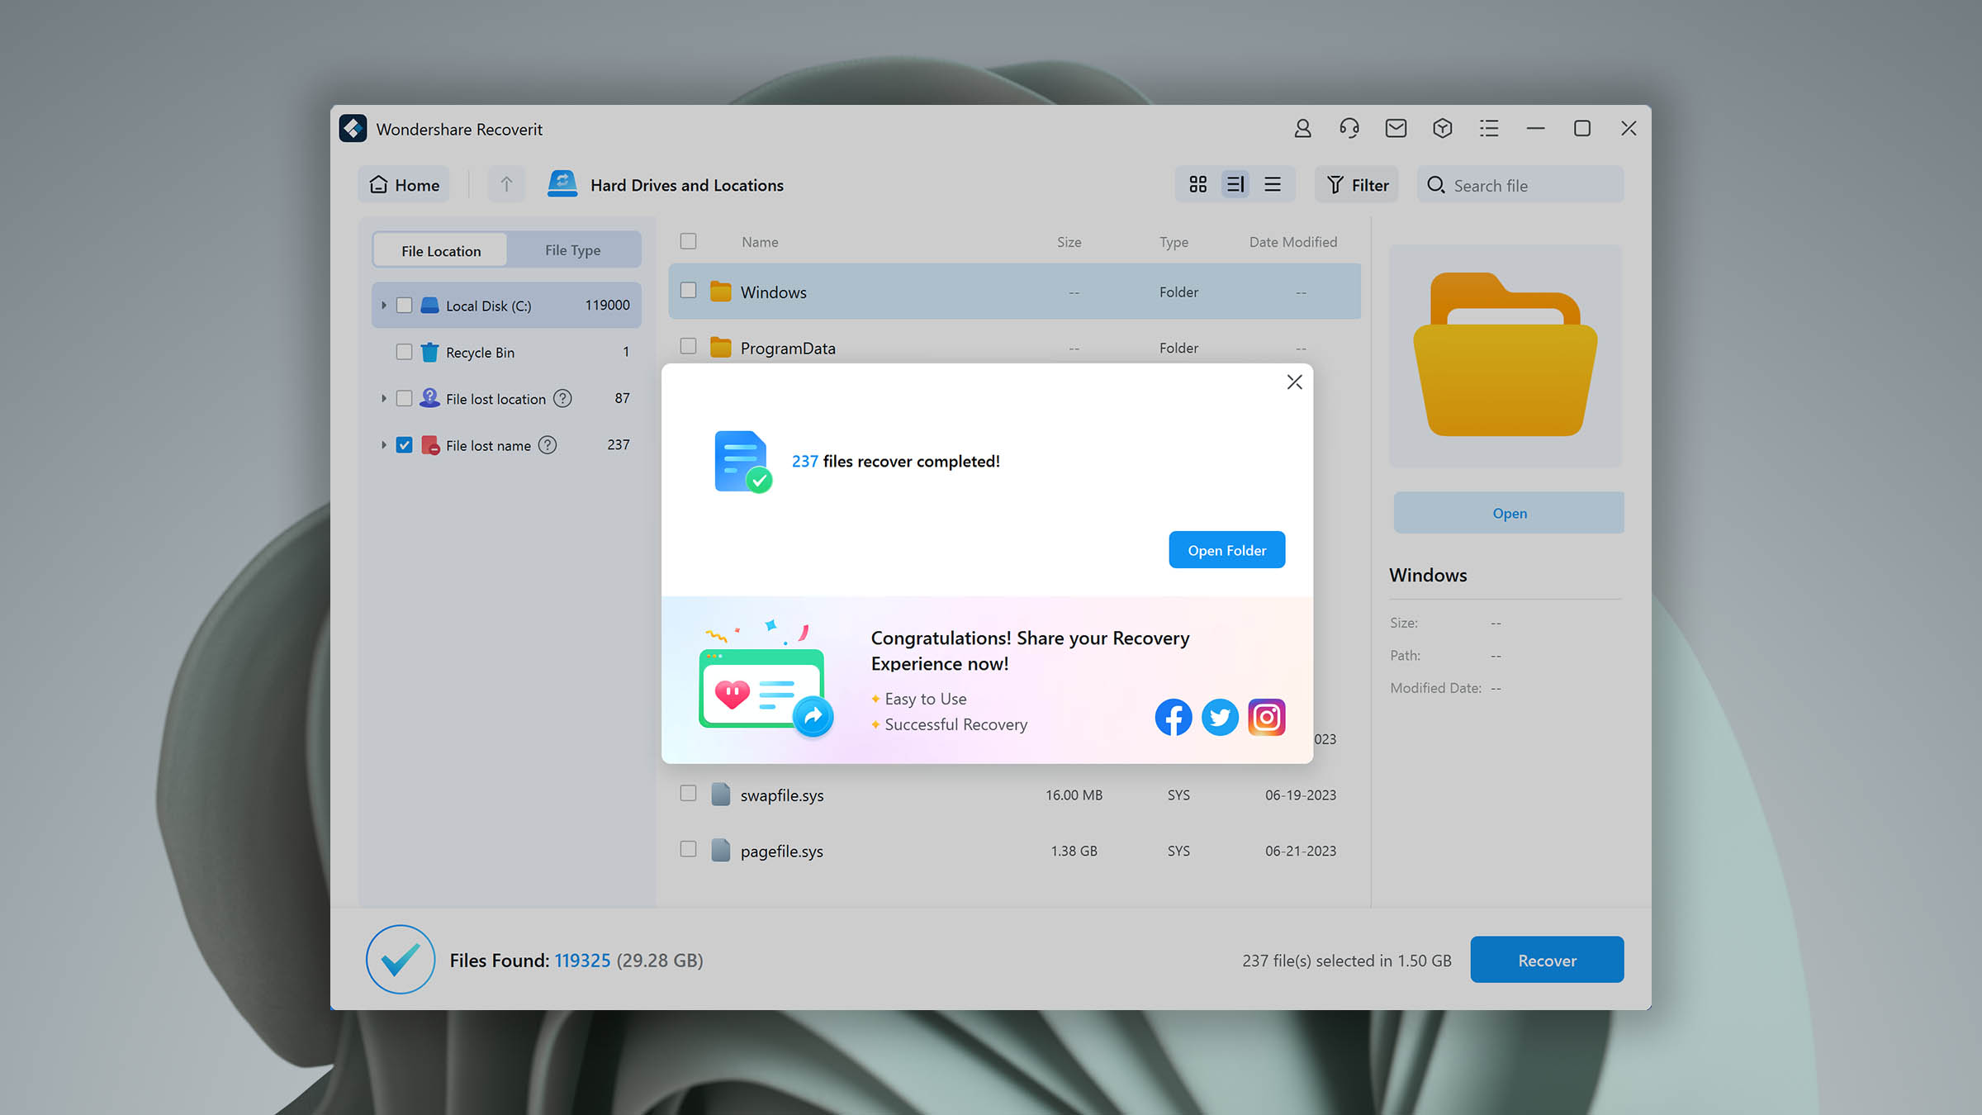Switch to the File Type tab
1982x1115 pixels.
tap(572, 250)
